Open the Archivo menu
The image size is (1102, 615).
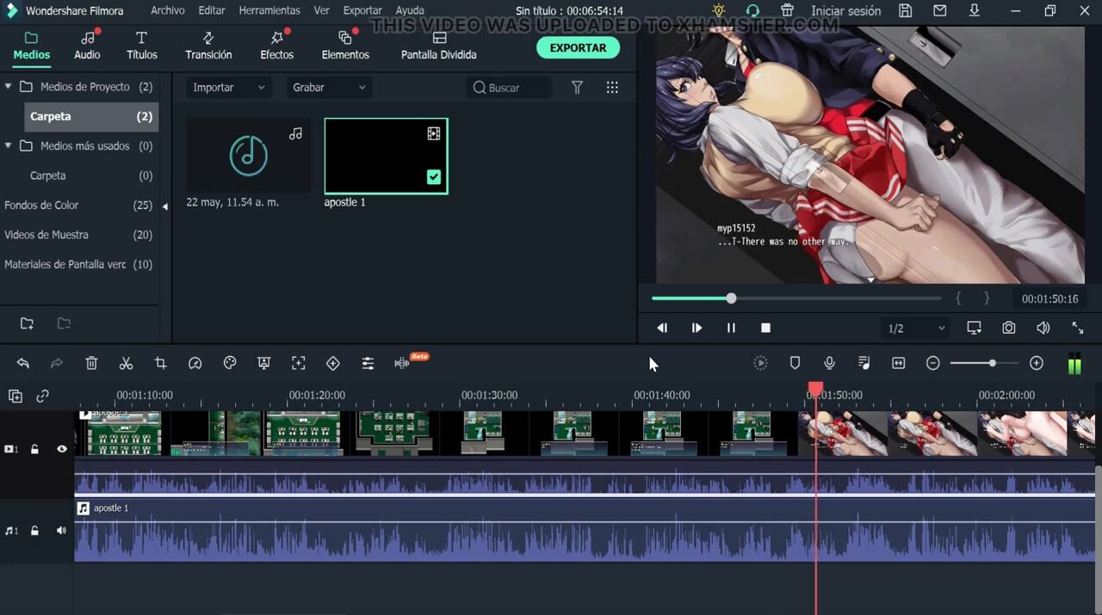tap(167, 10)
